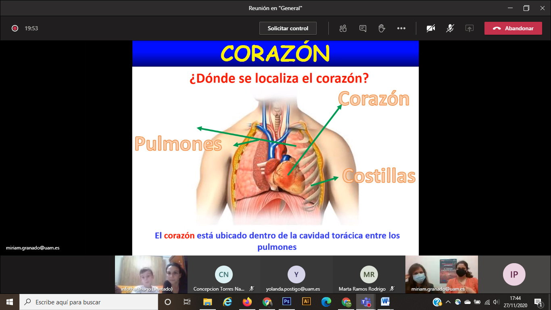Image resolution: width=551 pixels, height=310 pixels.
Task: Leave the meeting with Abandonar
Action: tap(513, 28)
